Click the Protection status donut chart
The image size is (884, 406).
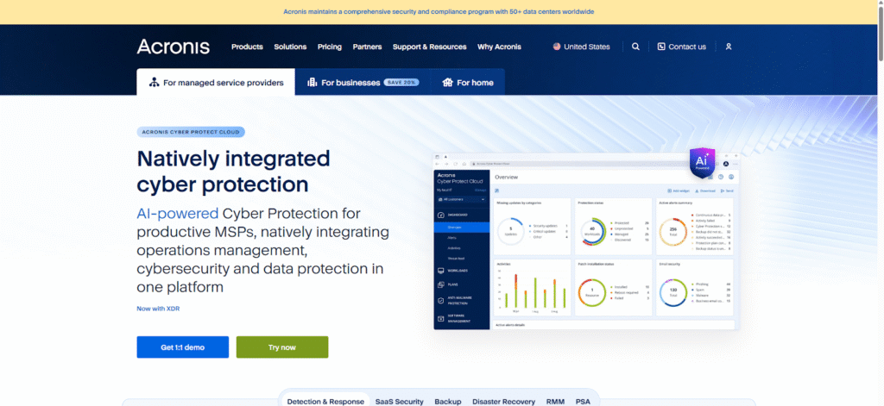[x=591, y=231]
